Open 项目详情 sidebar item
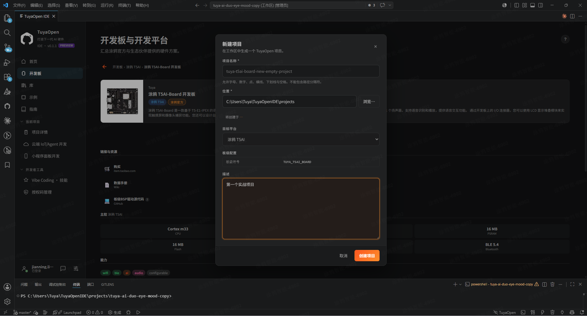Screen dimensions: 587x316 [x=50, y=132]
